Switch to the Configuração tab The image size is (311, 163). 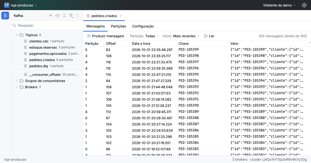pos(143,26)
